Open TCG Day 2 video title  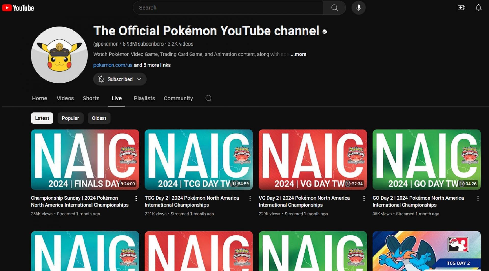[x=192, y=201]
